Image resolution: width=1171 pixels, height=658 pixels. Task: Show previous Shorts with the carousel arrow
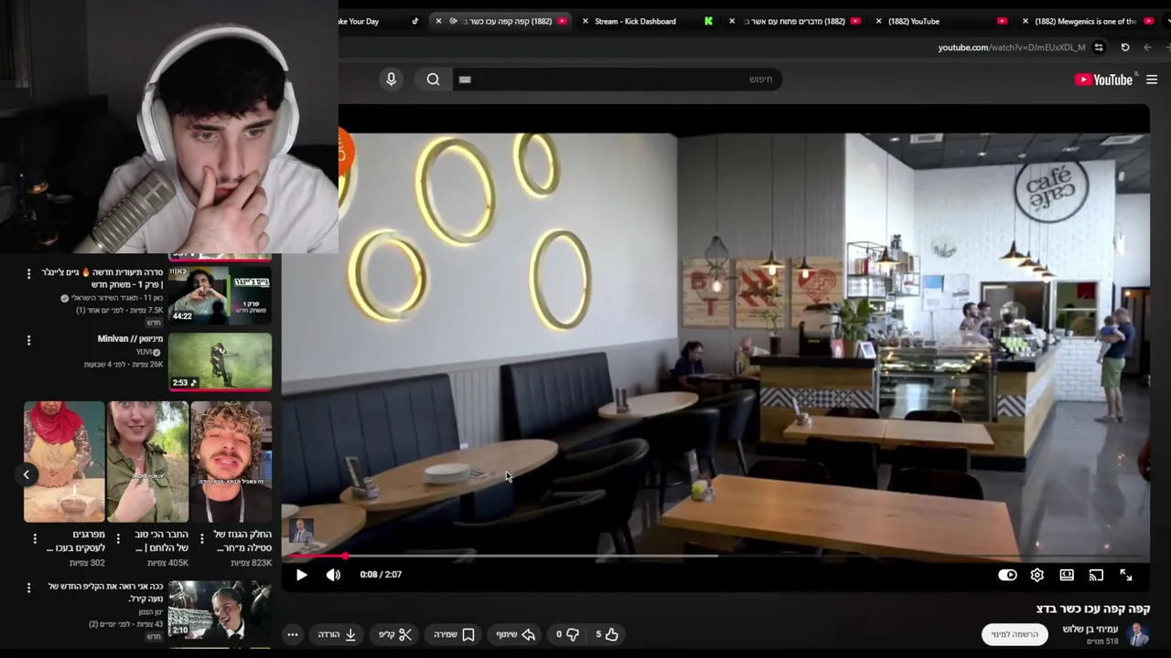tap(27, 474)
